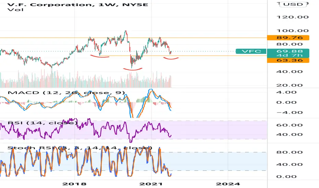Click the MACD 4.00 scale value
319x188 pixels.
pos(286,92)
